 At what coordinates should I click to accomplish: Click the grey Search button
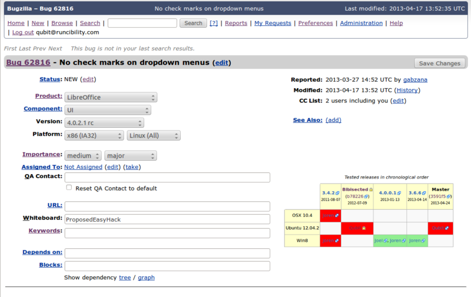pos(193,23)
